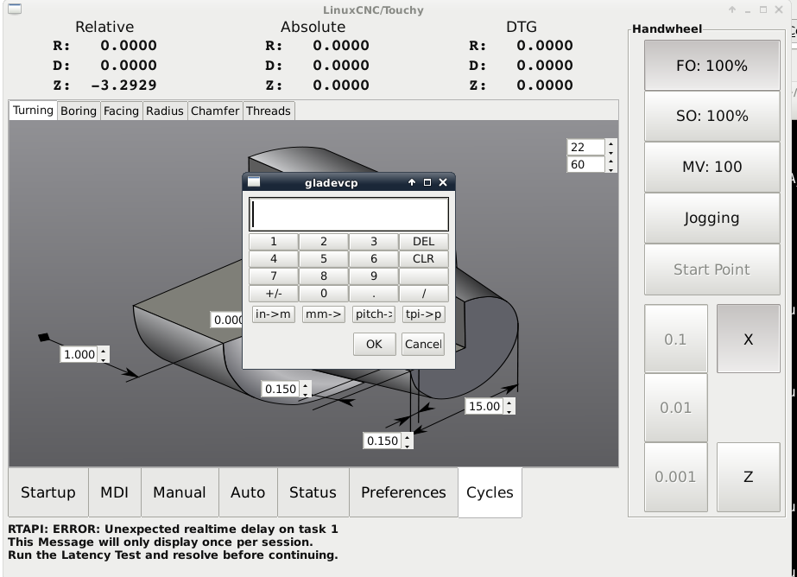Image resolution: width=797 pixels, height=577 pixels.
Task: Click the mm-> conversion button
Action: coord(323,314)
